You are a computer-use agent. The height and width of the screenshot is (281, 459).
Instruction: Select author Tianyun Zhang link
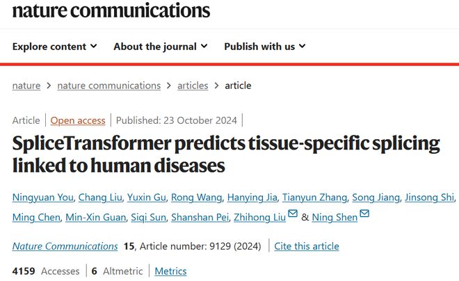(x=314, y=198)
